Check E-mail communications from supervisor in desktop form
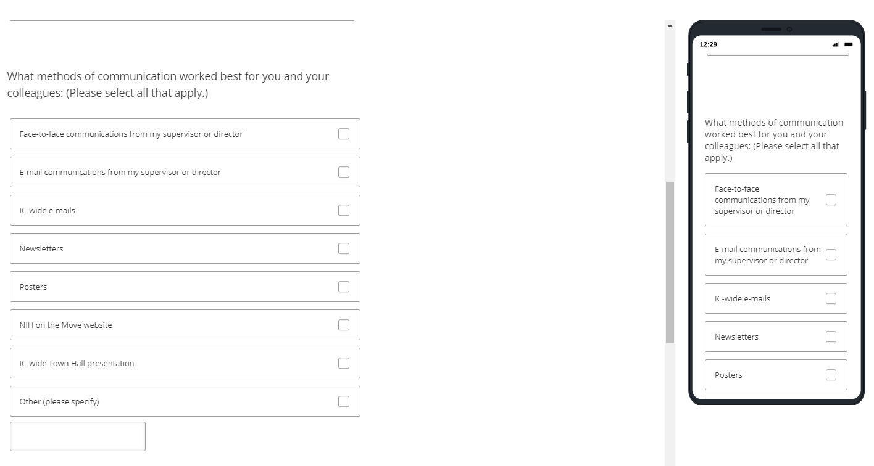874x466 pixels. click(344, 172)
